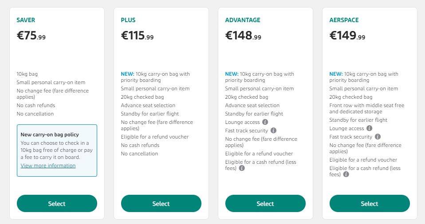Click info icon beside Aerspace Lounge access
The height and width of the screenshot is (224, 425).
point(370,128)
